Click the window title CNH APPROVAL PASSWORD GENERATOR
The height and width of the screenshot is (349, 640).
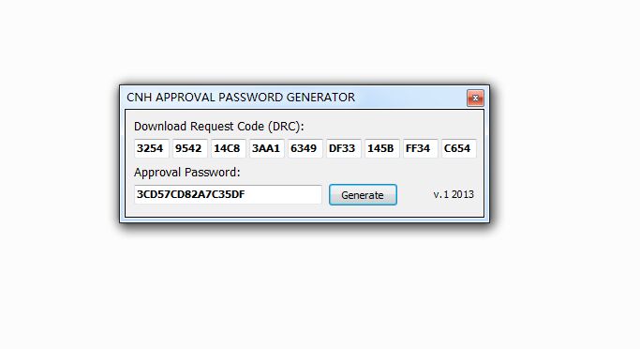point(241,98)
